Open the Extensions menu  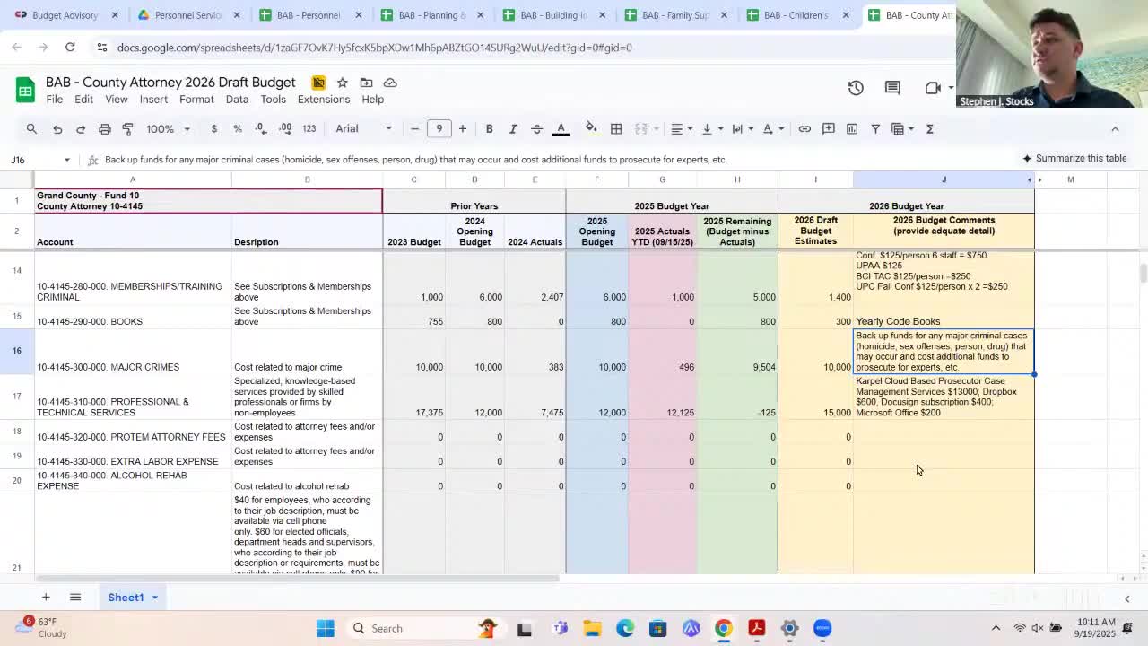pyautogui.click(x=323, y=99)
